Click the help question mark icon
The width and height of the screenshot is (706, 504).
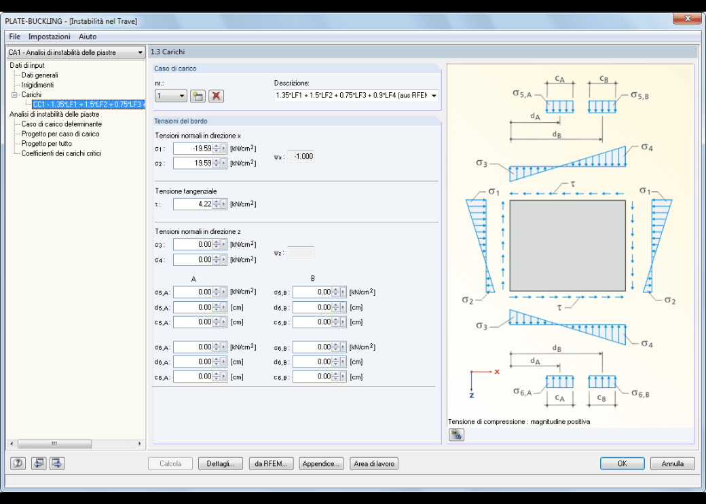point(18,463)
